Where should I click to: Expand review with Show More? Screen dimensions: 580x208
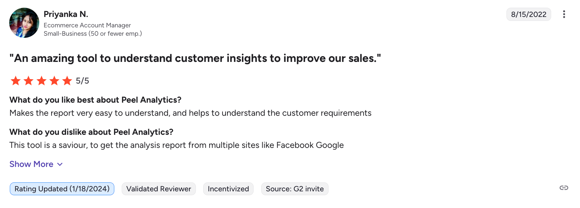point(32,164)
